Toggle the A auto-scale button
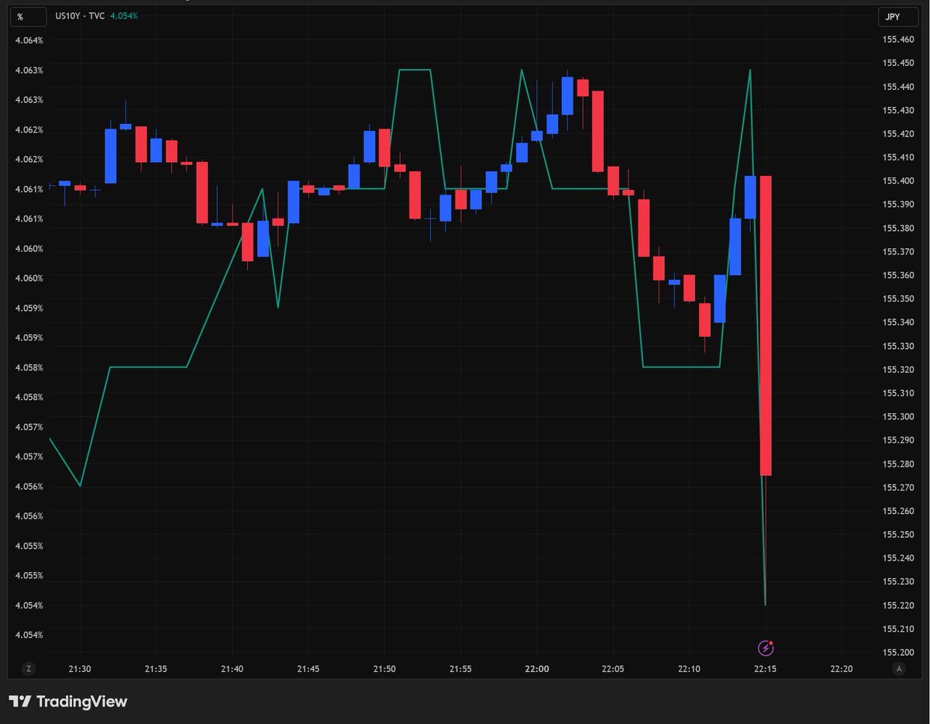Image resolution: width=930 pixels, height=724 pixels. 899,668
